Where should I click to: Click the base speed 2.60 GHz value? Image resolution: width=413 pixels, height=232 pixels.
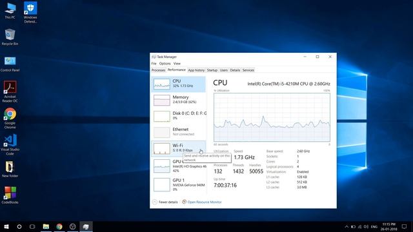303,151
